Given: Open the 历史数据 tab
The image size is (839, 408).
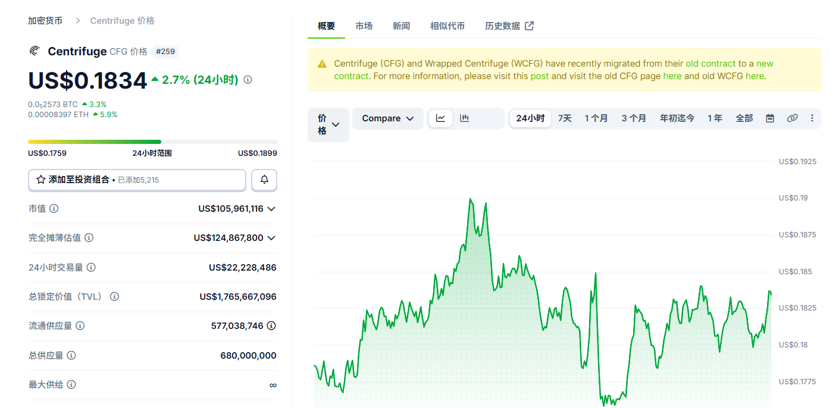Looking at the screenshot, I should click(x=509, y=26).
